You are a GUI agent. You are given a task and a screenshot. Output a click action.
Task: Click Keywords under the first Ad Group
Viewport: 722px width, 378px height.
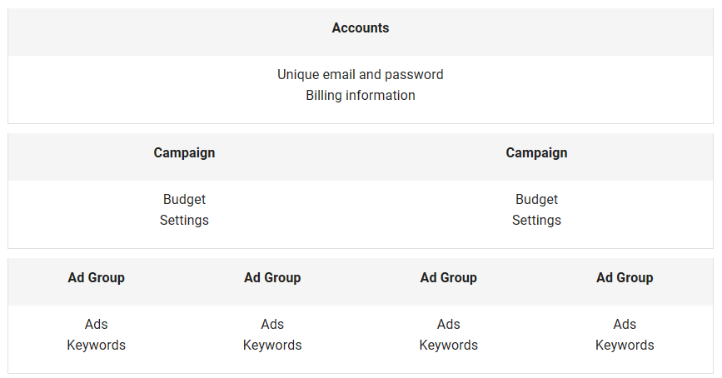[x=97, y=345]
